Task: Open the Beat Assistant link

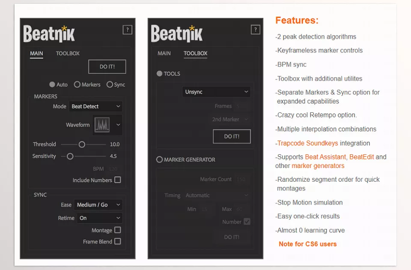Action: coord(325,157)
